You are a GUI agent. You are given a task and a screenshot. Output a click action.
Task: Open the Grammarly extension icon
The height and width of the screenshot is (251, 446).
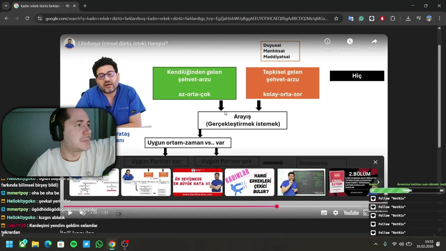click(361, 18)
